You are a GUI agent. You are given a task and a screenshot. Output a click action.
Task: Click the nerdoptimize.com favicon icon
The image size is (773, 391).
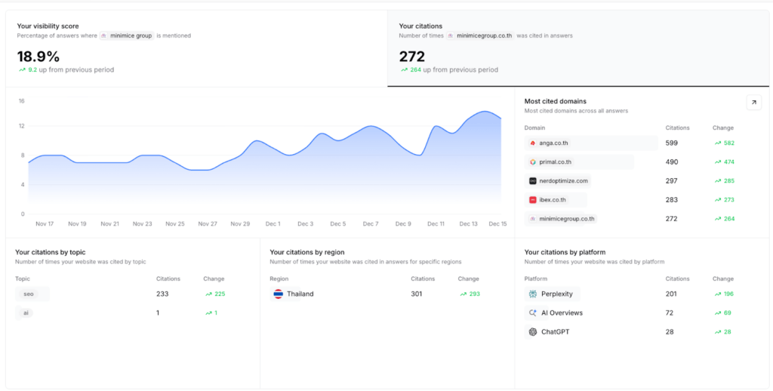[x=532, y=181]
